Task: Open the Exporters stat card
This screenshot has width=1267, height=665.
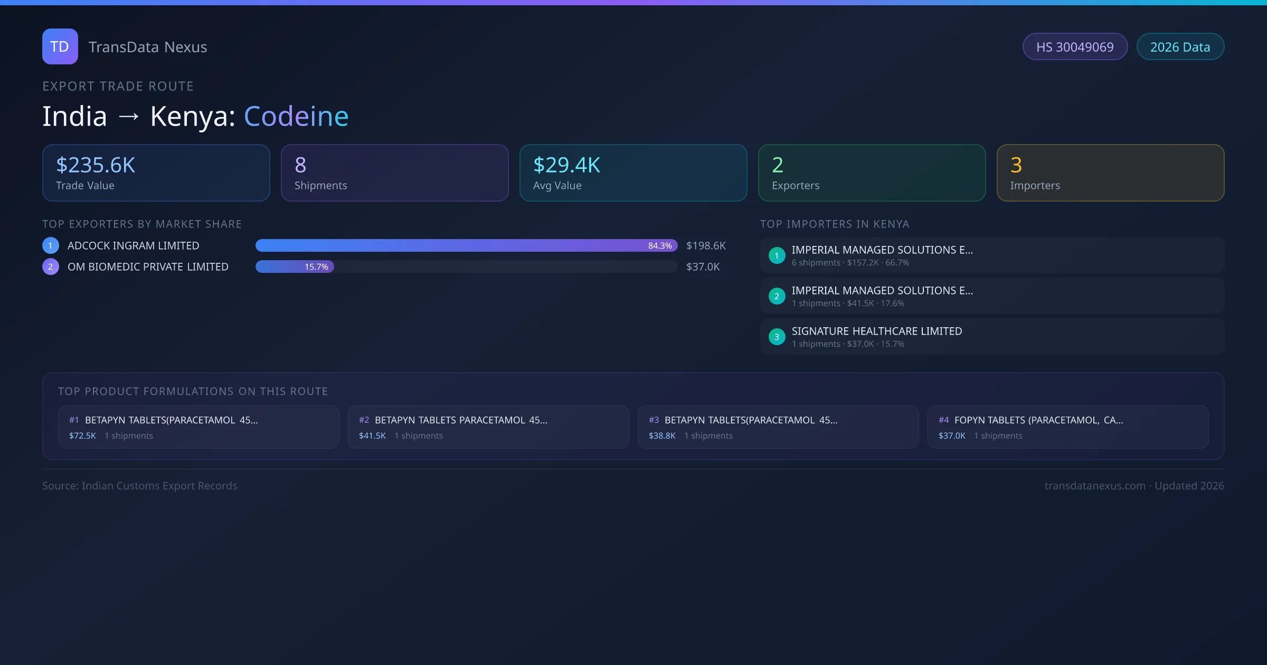Action: pyautogui.click(x=872, y=173)
